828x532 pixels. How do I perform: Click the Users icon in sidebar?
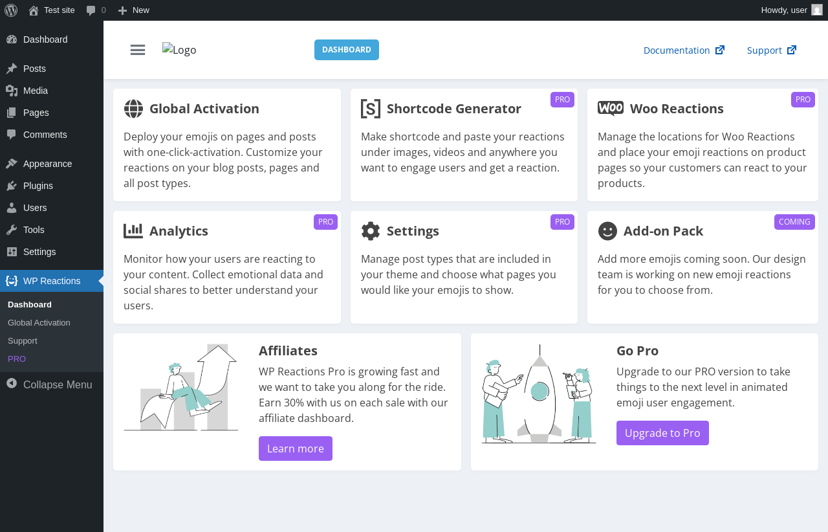point(12,208)
